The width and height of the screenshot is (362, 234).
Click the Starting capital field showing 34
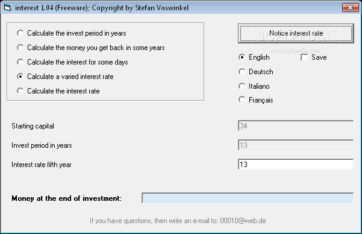(296, 126)
